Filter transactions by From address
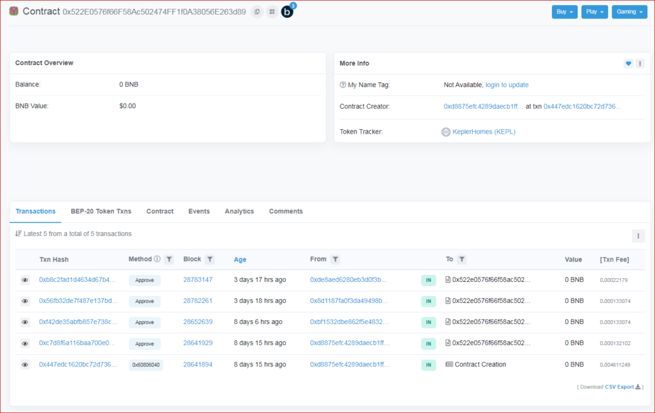 pos(335,260)
